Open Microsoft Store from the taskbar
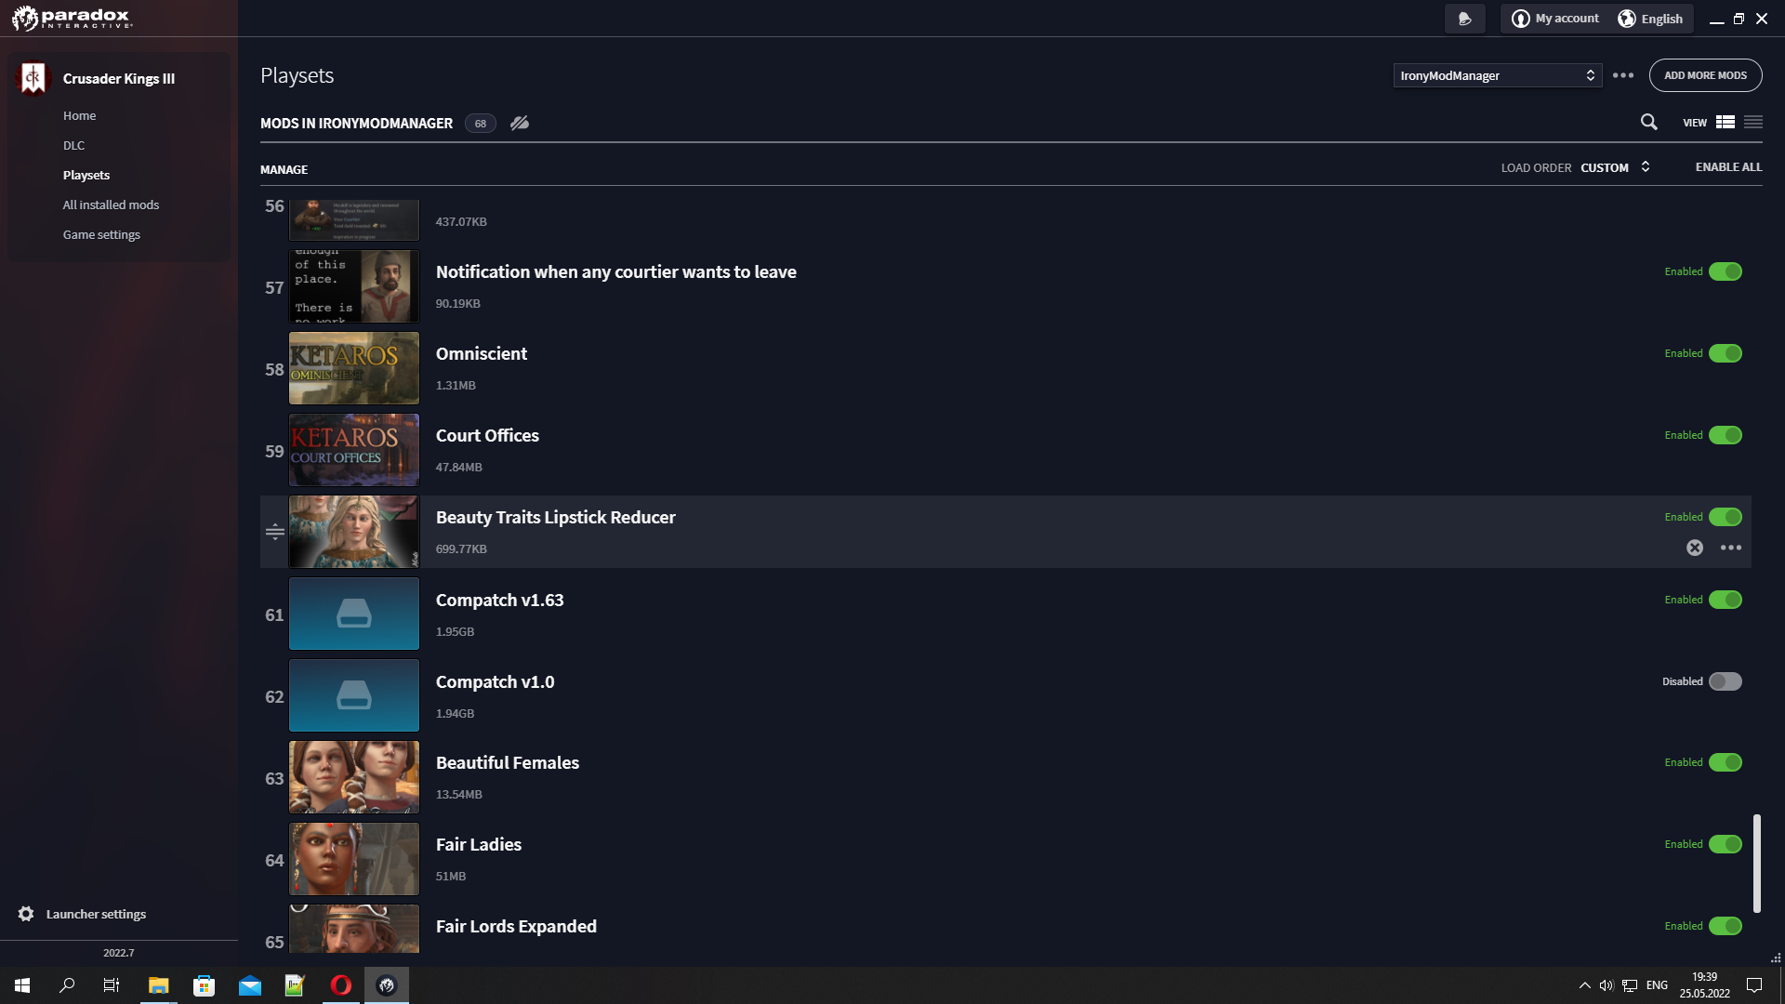This screenshot has width=1785, height=1004. tap(205, 985)
